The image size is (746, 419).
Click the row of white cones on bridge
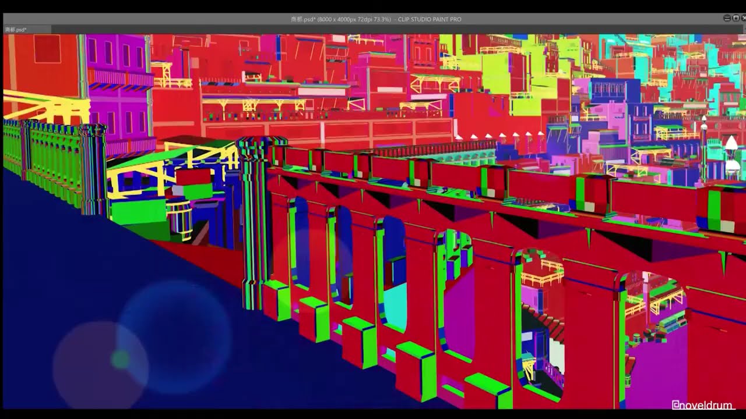click(x=500, y=136)
